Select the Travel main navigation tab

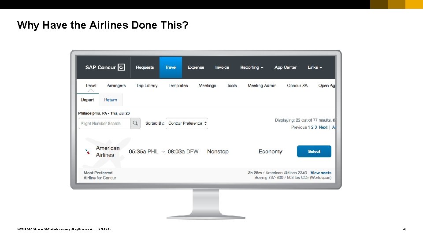click(171, 67)
